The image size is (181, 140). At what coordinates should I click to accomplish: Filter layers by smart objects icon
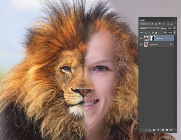tap(171, 24)
